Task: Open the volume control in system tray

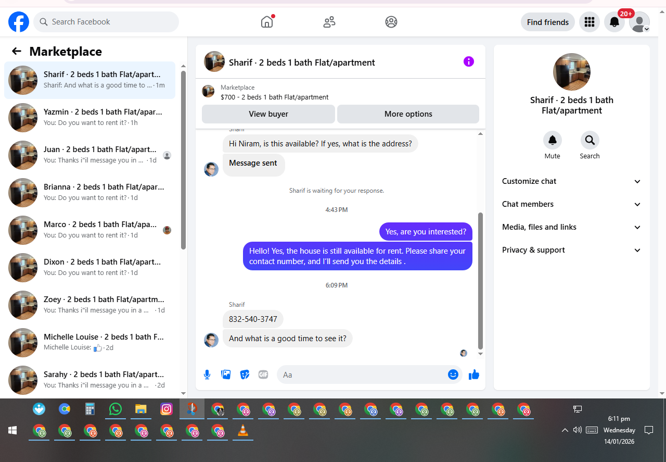Action: (577, 430)
